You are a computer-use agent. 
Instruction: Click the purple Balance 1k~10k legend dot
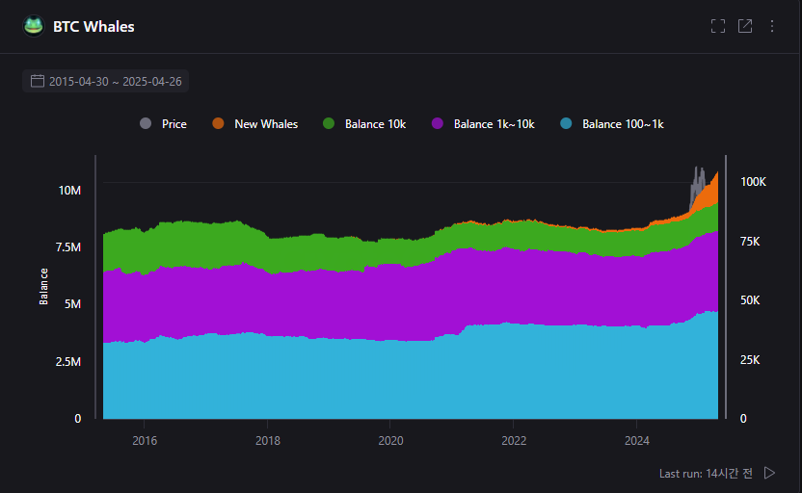click(x=438, y=123)
